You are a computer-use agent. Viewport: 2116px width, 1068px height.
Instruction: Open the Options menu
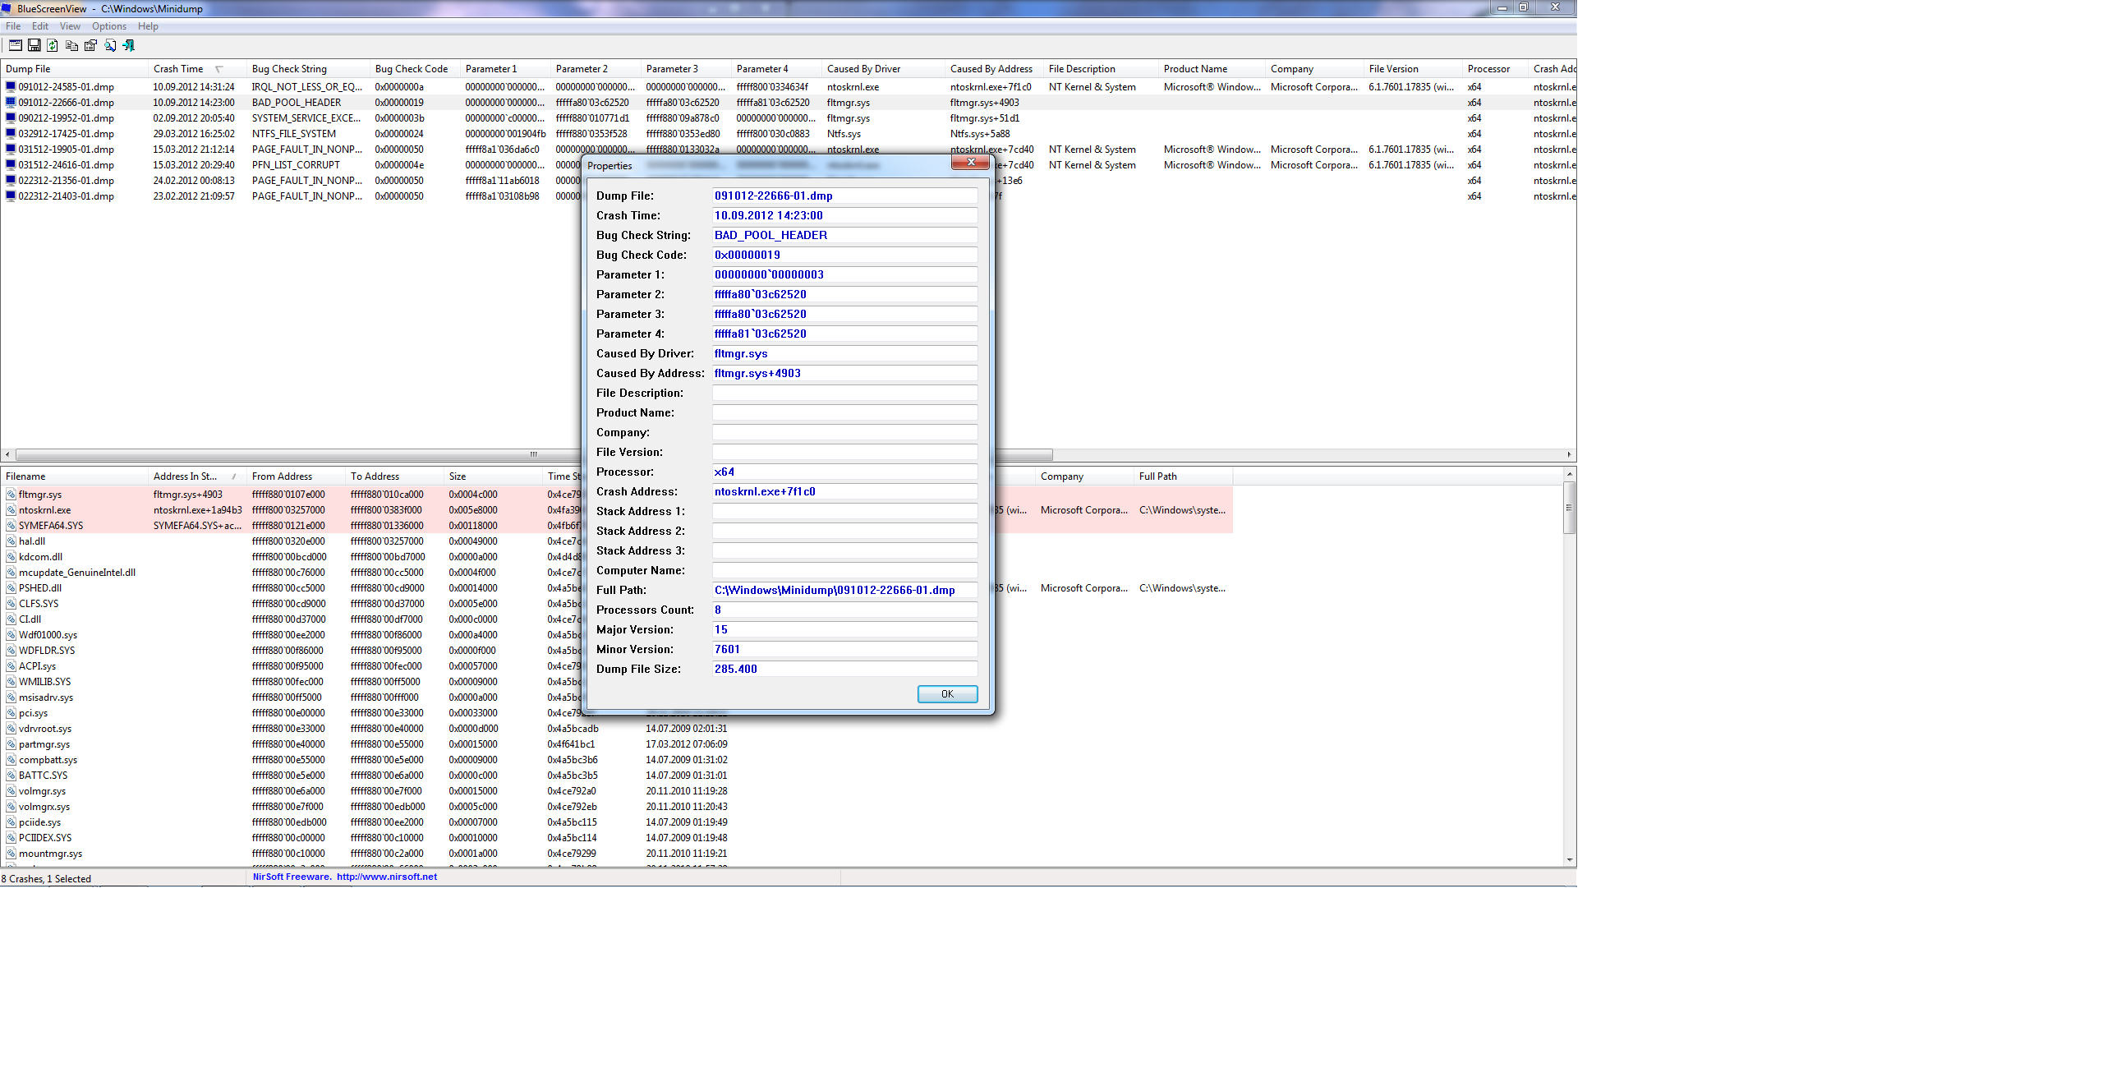(109, 26)
